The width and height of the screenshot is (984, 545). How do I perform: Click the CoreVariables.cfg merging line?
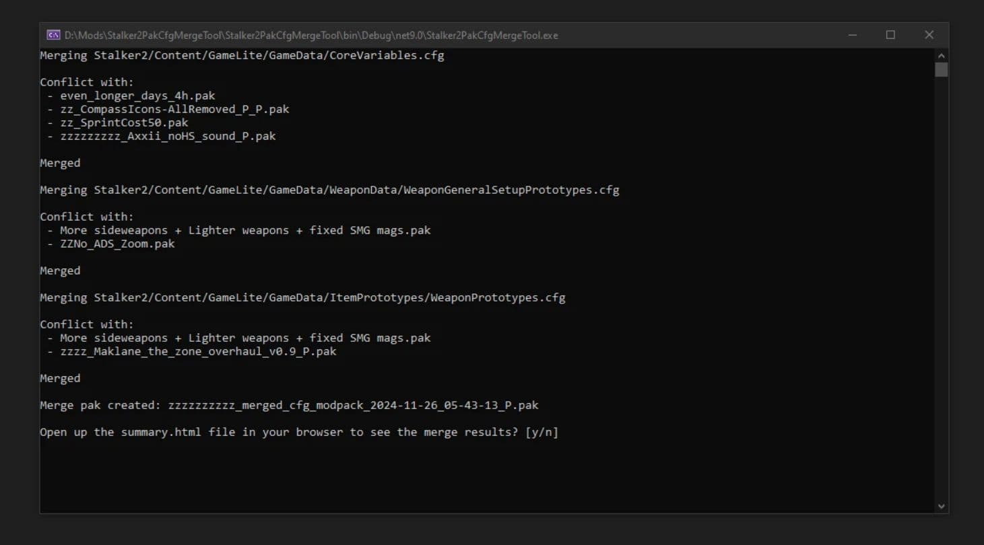(x=241, y=55)
